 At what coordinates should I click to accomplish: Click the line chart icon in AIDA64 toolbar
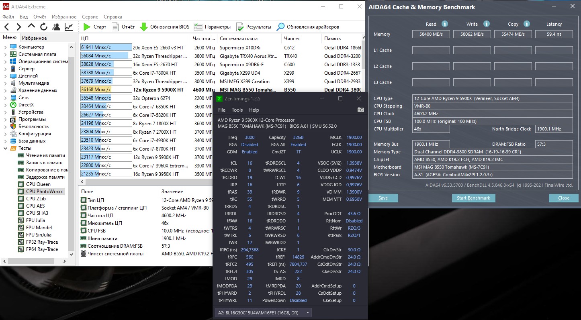[x=69, y=27]
